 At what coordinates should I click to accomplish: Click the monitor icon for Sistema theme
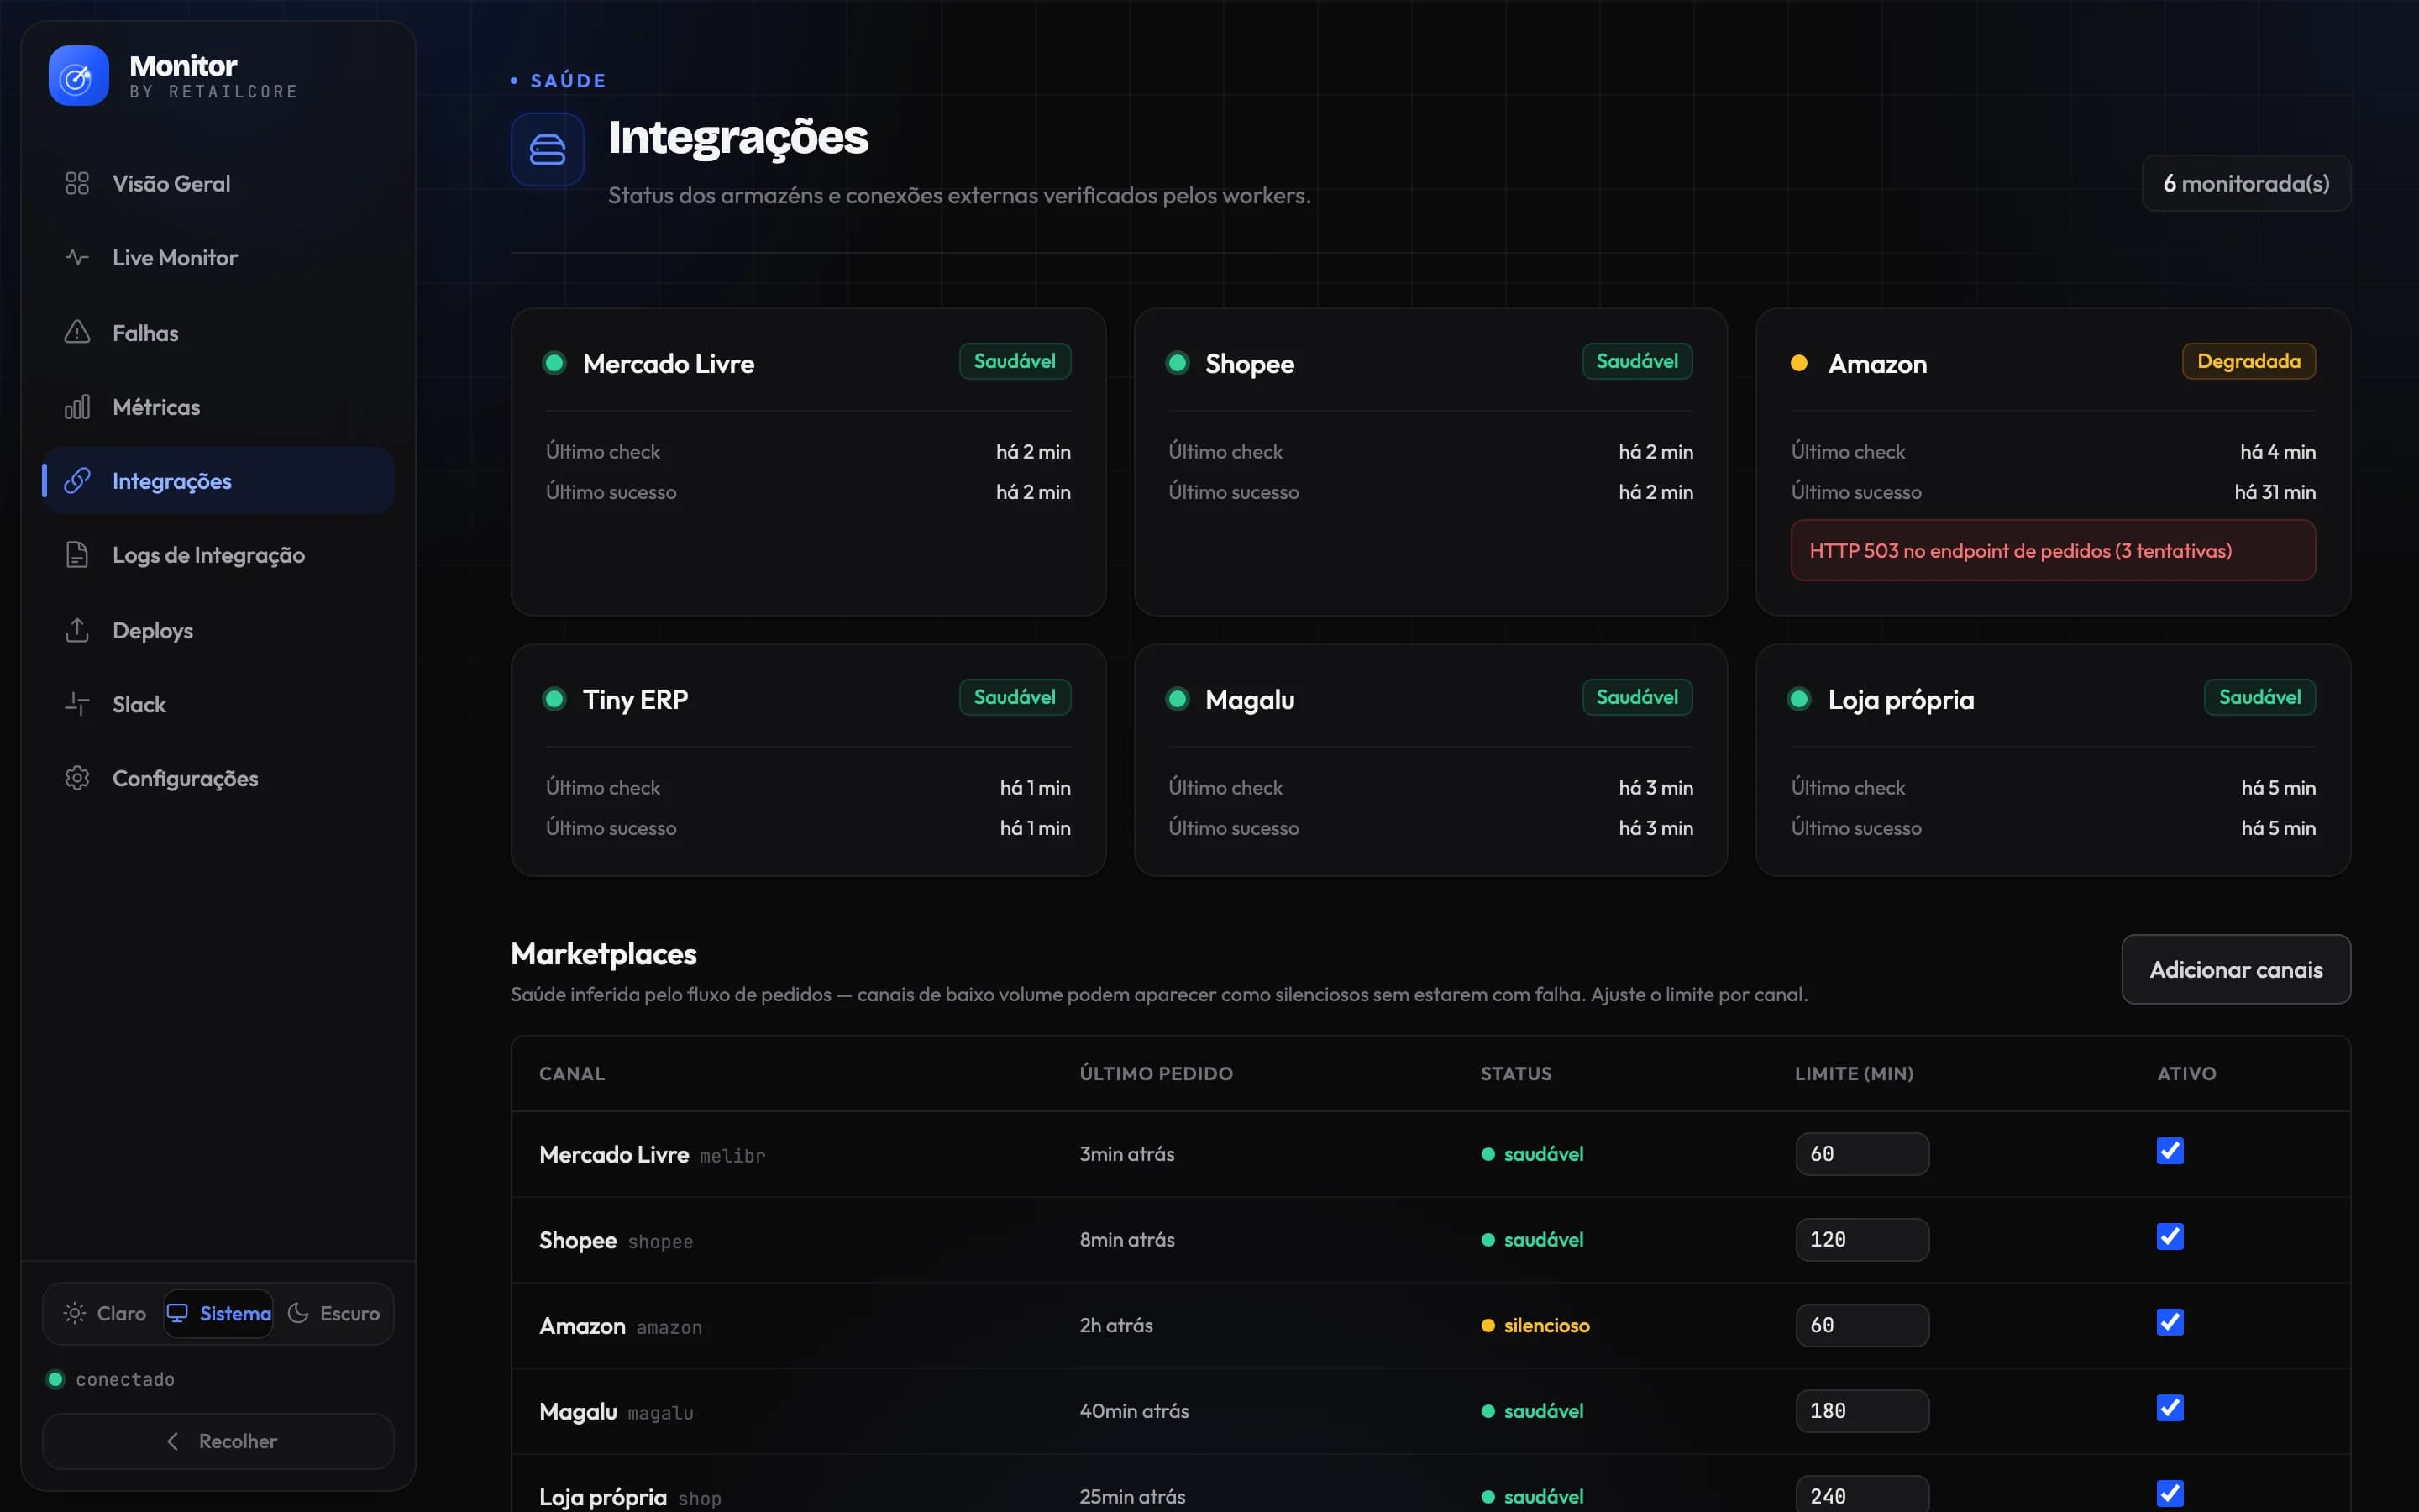pos(177,1313)
